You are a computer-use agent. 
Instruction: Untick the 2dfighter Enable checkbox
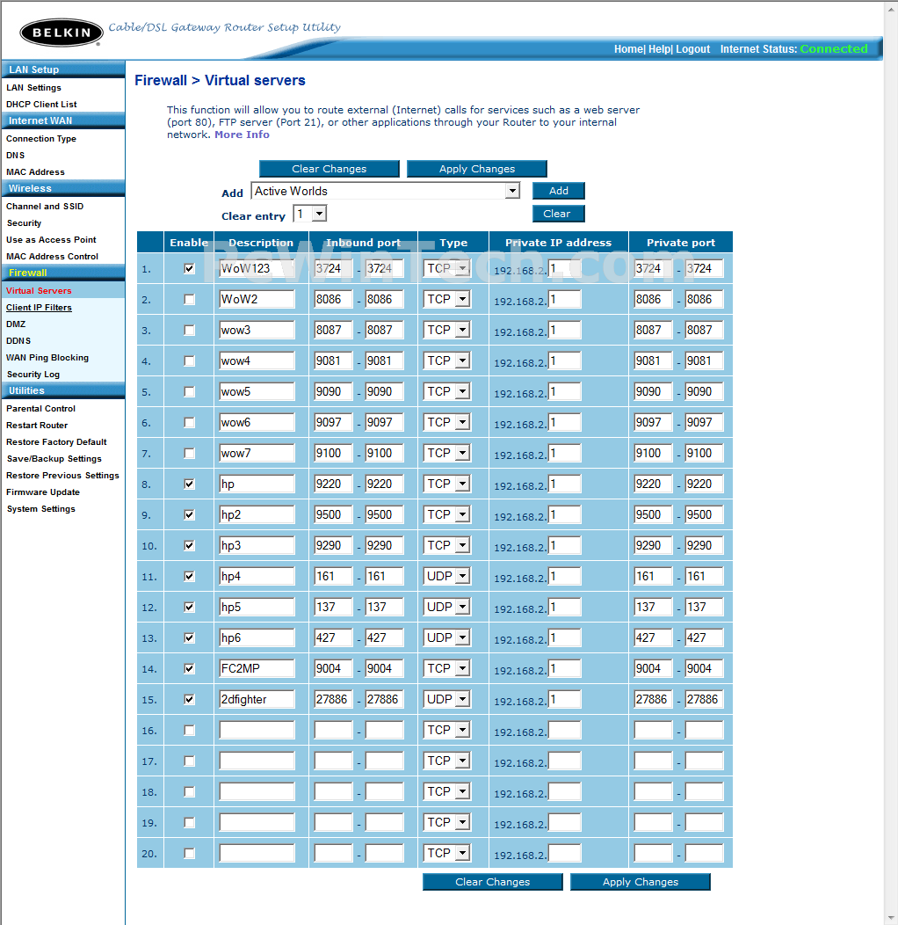(189, 699)
